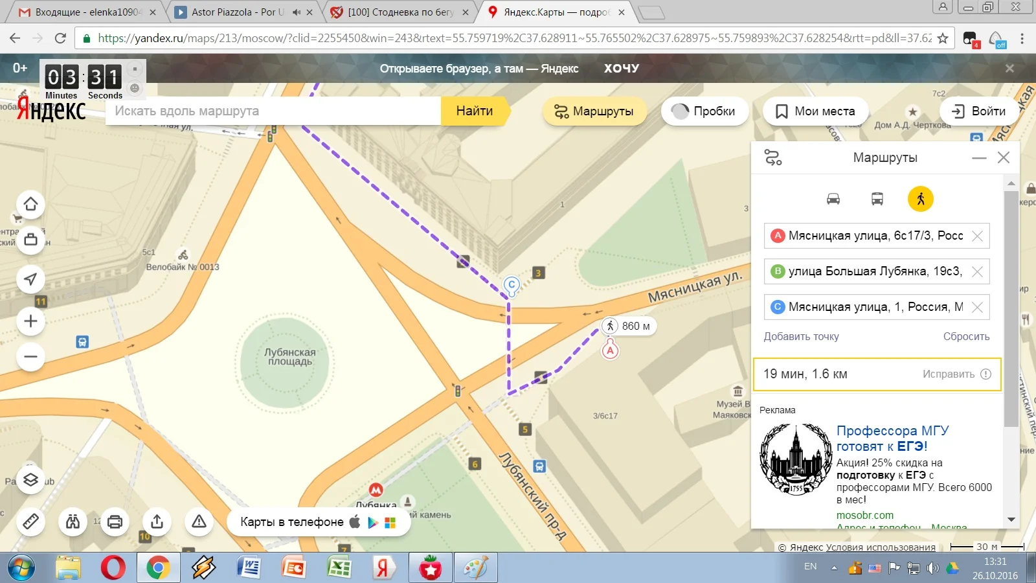Open Excel from the taskbar
This screenshot has height=583, width=1036.
339,568
